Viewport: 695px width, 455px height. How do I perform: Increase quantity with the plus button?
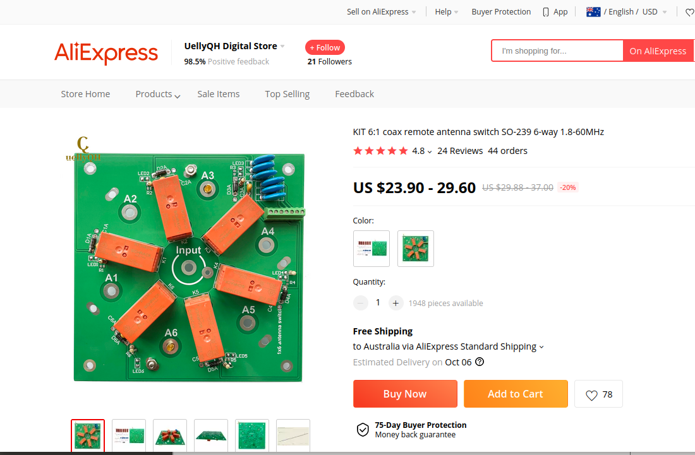point(396,303)
